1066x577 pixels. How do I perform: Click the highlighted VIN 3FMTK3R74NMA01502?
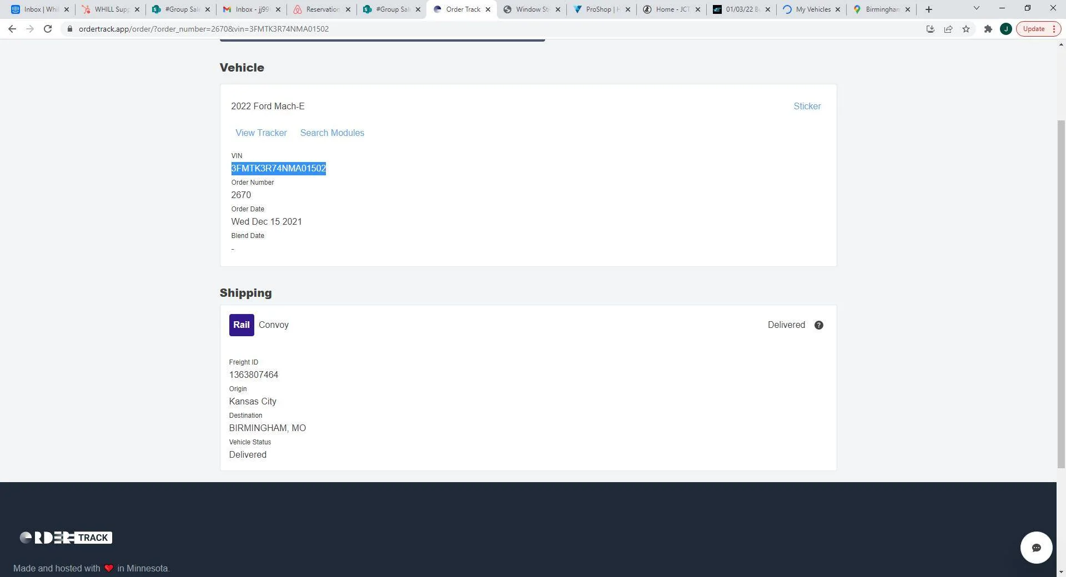[x=279, y=169]
